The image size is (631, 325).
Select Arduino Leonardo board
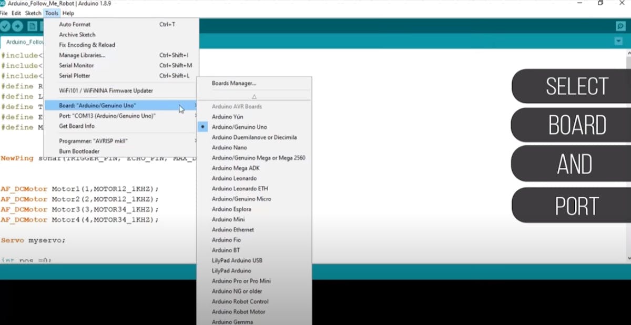point(255,178)
